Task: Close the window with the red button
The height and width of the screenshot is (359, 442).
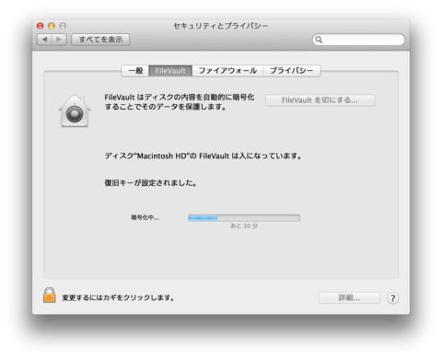Action: click(x=41, y=26)
